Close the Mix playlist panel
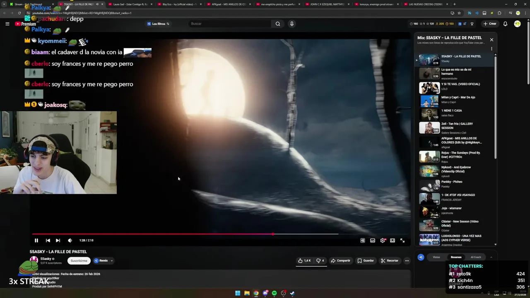Screen dimensions: 530x298 pyautogui.click(x=491, y=40)
